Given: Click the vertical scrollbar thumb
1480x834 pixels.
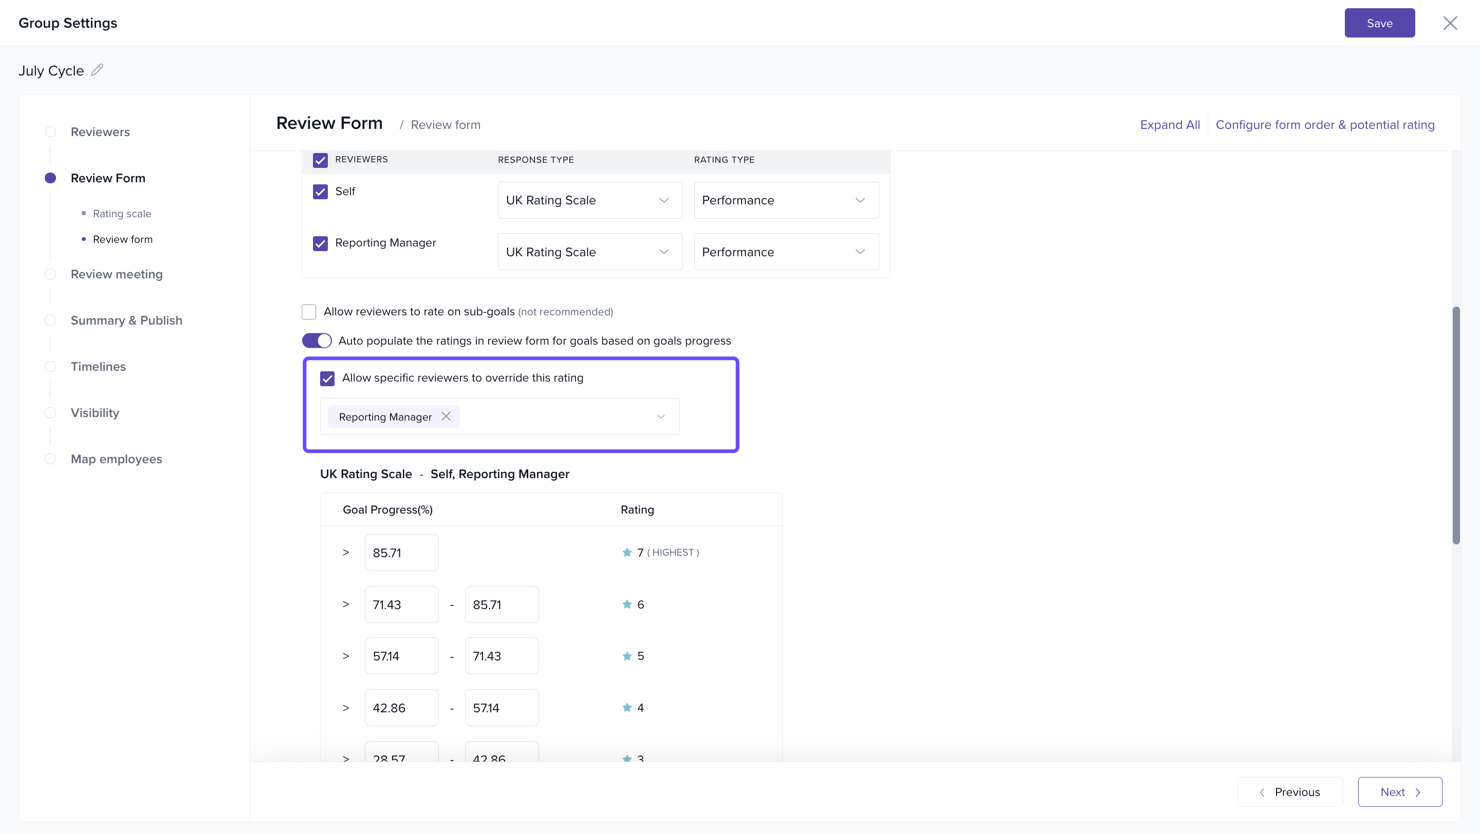Looking at the screenshot, I should [x=1455, y=425].
